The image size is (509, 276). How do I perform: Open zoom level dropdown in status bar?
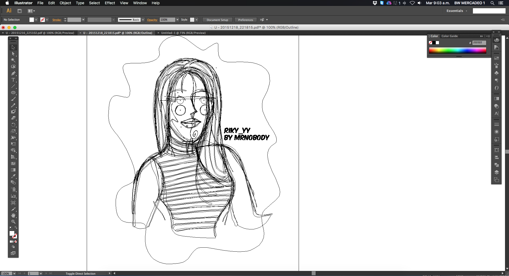click(x=14, y=273)
